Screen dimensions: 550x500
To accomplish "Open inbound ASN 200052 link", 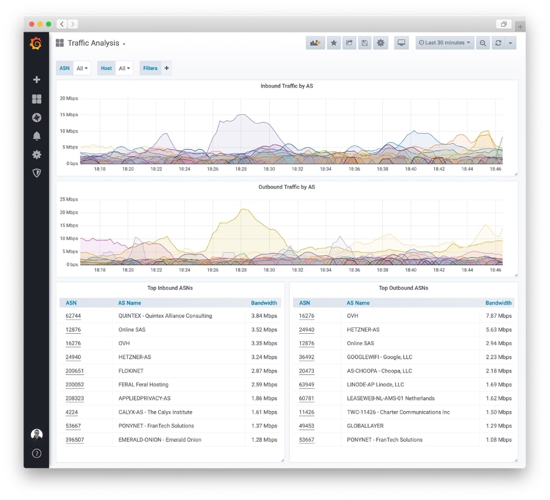I will click(75, 385).
